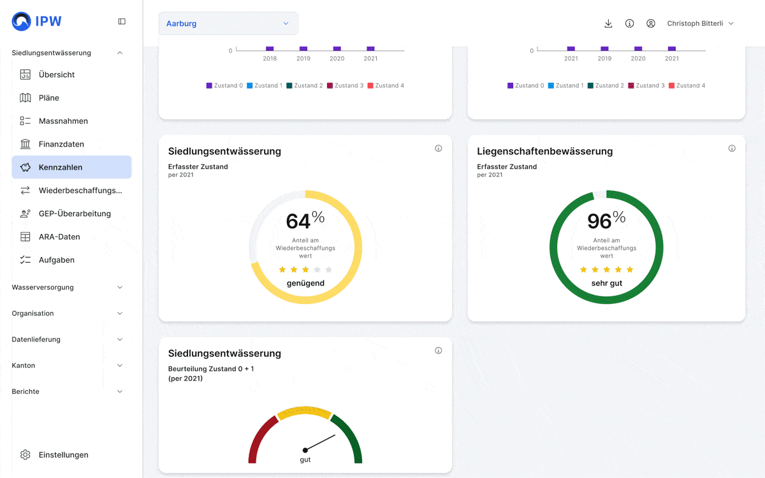Click the user profile icon
This screenshot has height=478, width=765.
point(650,24)
